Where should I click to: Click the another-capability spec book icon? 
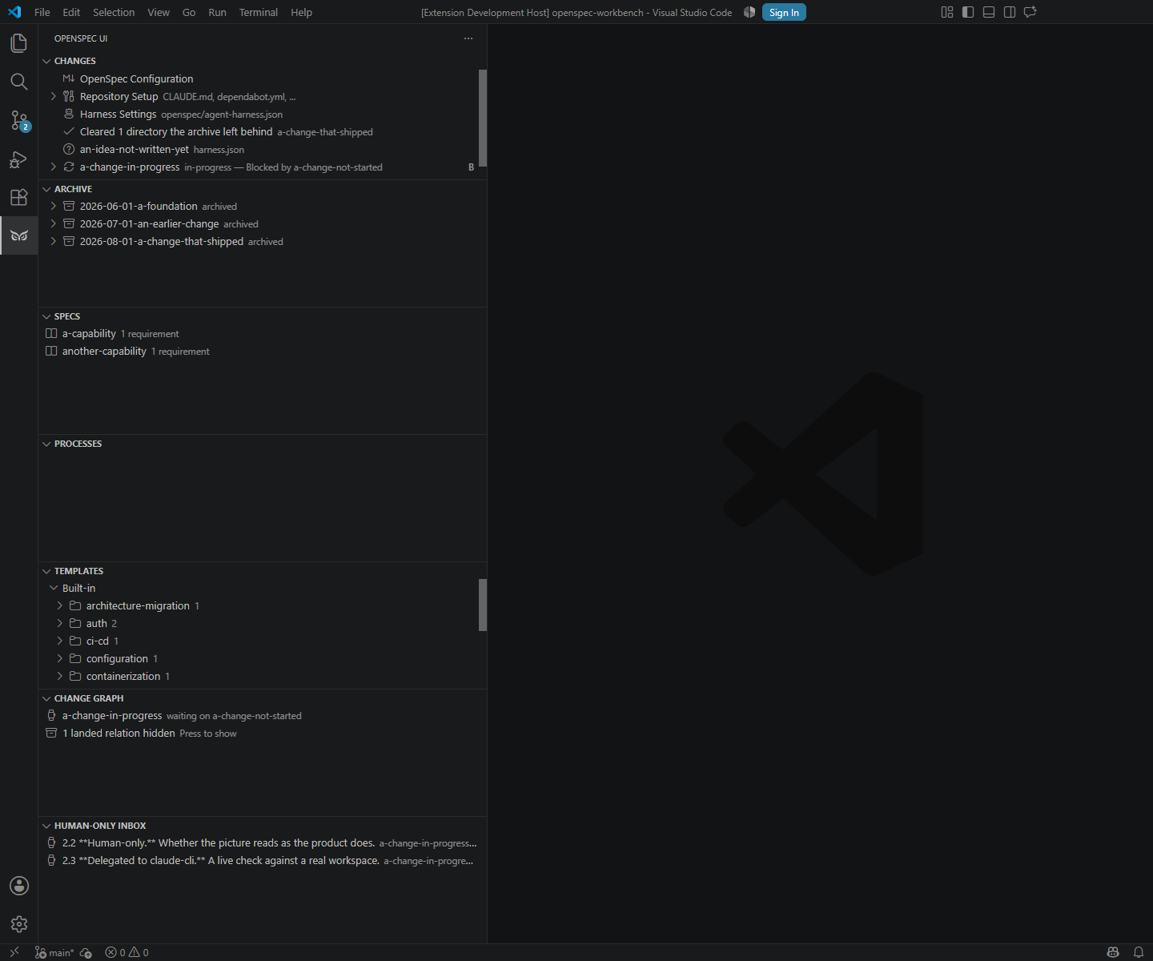coord(51,352)
